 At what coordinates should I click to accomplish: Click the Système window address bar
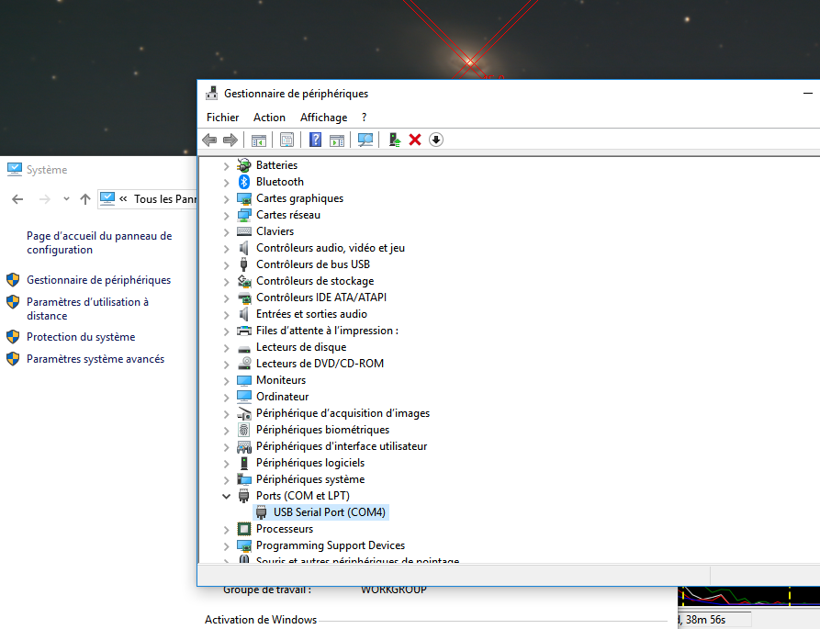click(x=147, y=198)
